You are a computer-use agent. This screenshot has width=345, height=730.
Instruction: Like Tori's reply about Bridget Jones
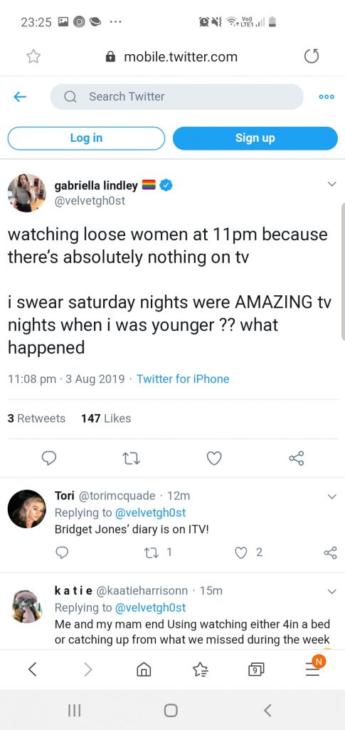tap(241, 552)
